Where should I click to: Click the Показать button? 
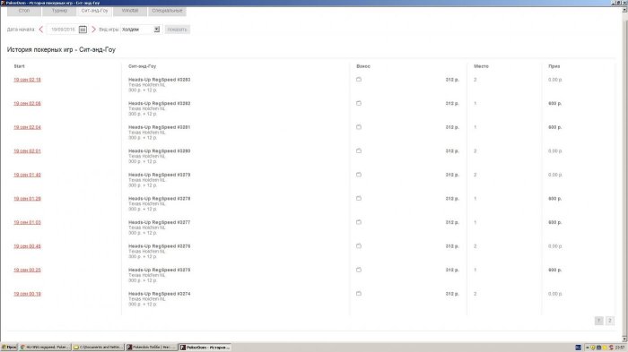click(178, 30)
